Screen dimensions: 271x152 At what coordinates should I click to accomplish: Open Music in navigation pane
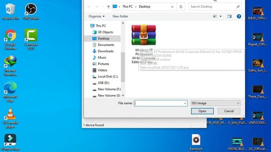pyautogui.click(x=100, y=57)
